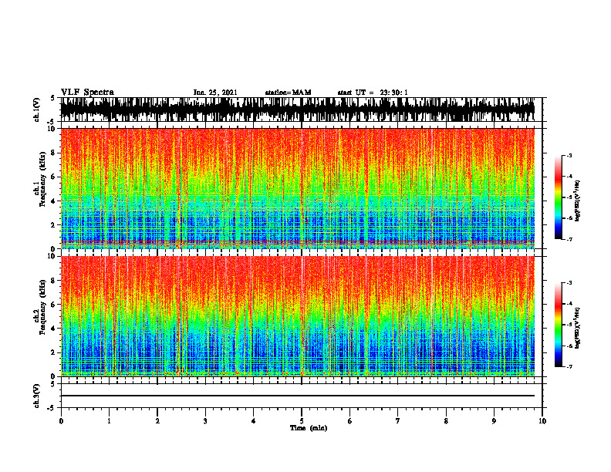Click the flat ch.3 voltage trace line

point(298,396)
